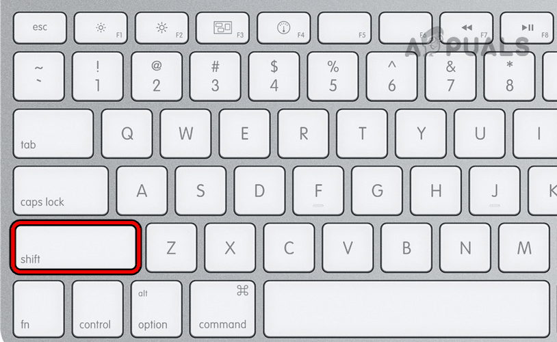Click the rewind F7 key
Image resolution: width=557 pixels, height=342 pixels.
coord(467,28)
